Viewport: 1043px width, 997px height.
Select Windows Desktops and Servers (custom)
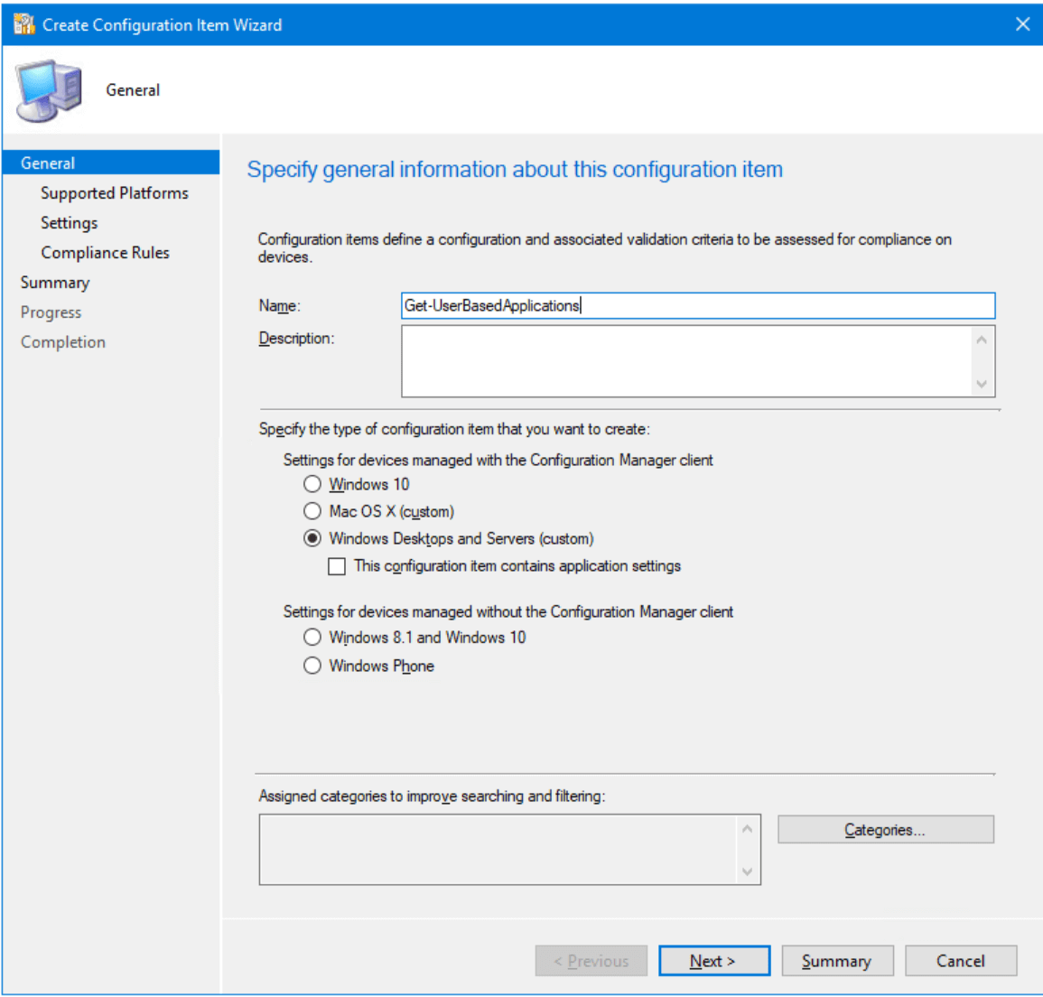coord(312,539)
